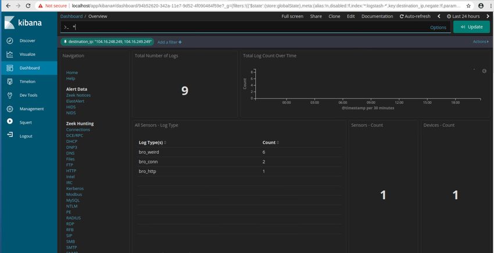Open Squert play icon in sidebar
Image resolution: width=494 pixels, height=253 pixels.
tap(10, 121)
